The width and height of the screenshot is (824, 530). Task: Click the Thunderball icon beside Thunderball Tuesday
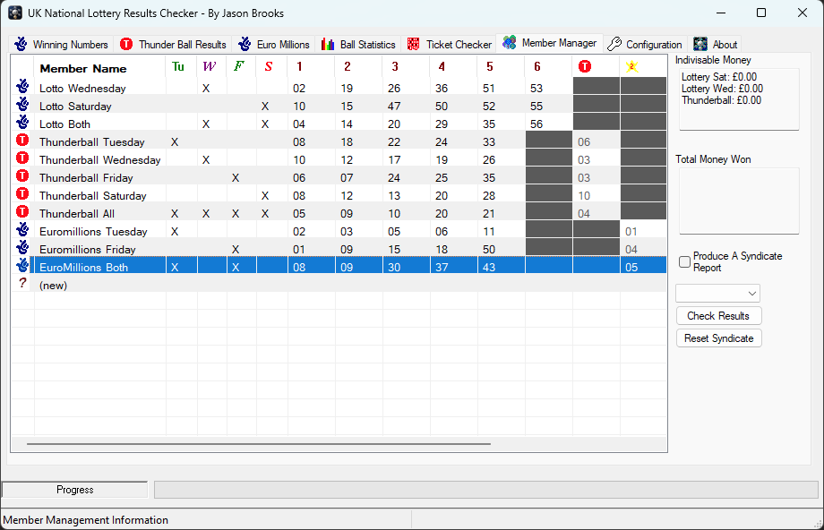coord(22,141)
